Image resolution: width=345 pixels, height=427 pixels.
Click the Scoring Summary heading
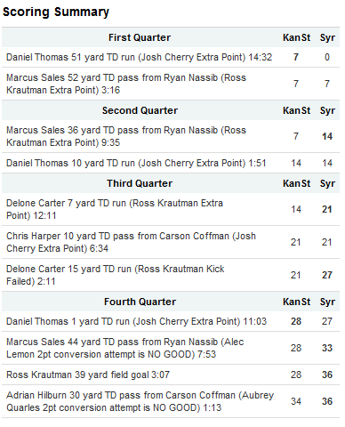tap(56, 12)
